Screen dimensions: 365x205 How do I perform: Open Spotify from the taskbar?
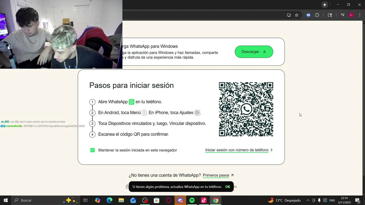[192, 200]
